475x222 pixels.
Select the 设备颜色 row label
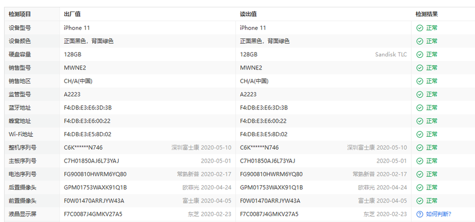pyautogui.click(x=20, y=42)
